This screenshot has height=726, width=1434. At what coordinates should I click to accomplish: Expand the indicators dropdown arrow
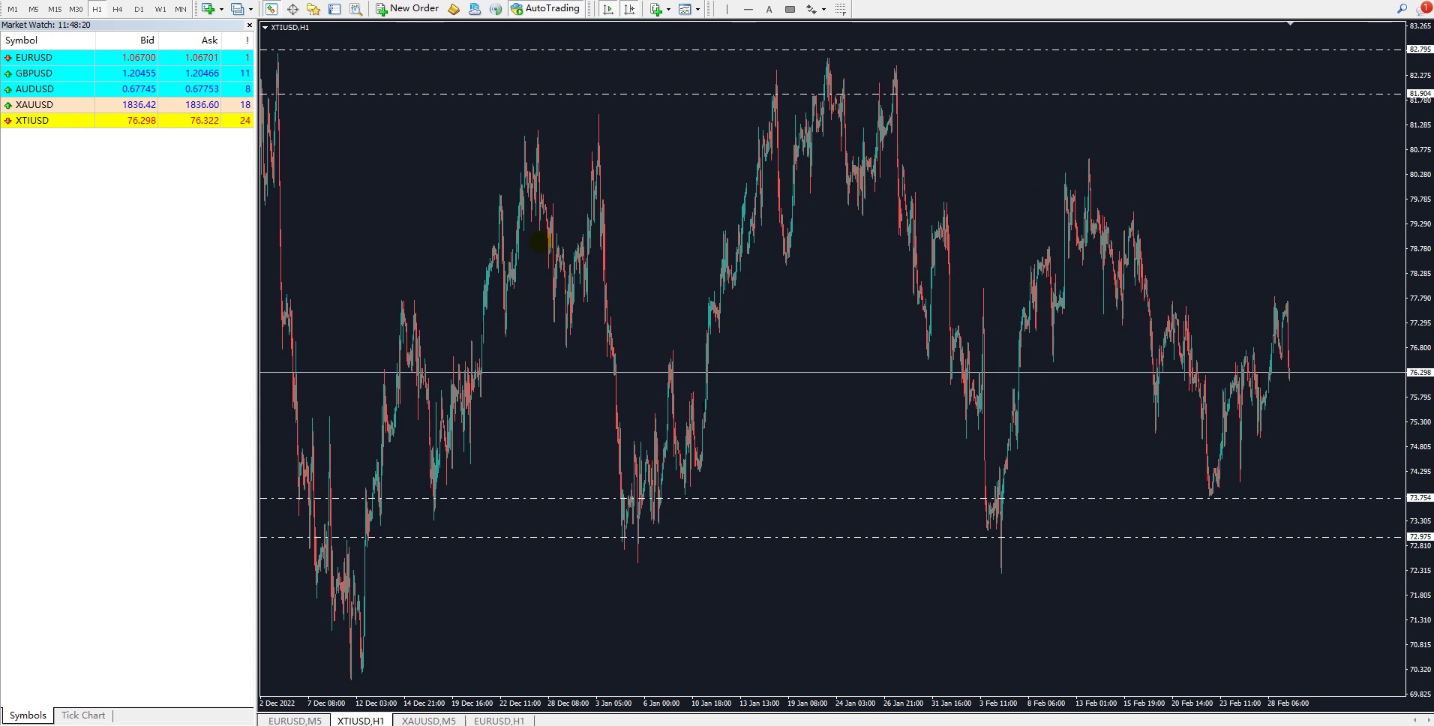(x=668, y=9)
